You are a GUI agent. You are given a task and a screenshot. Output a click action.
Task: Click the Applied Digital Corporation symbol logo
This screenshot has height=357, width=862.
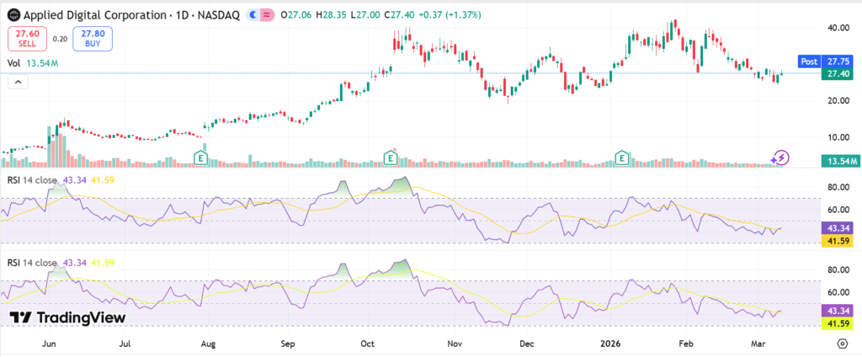(x=13, y=16)
